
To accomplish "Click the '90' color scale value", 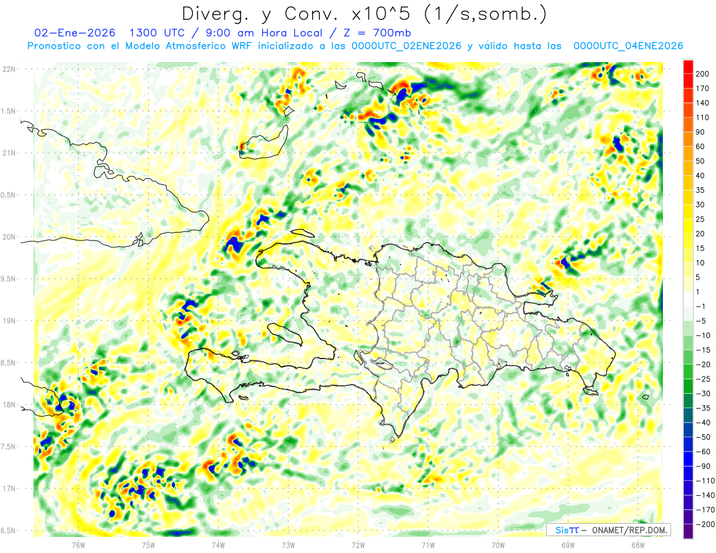I will (x=700, y=132).
